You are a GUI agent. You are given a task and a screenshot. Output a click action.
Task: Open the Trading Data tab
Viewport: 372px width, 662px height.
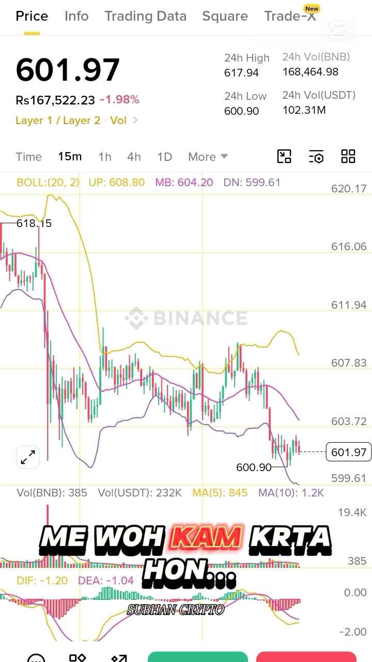146,16
